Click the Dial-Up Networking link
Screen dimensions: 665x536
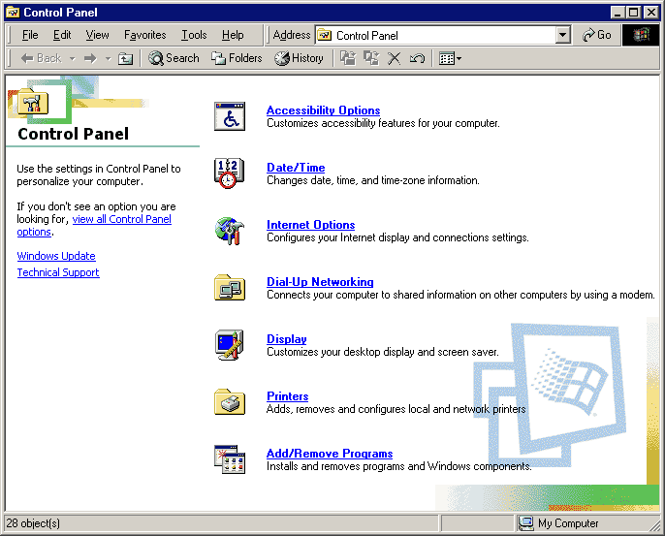[x=320, y=282]
